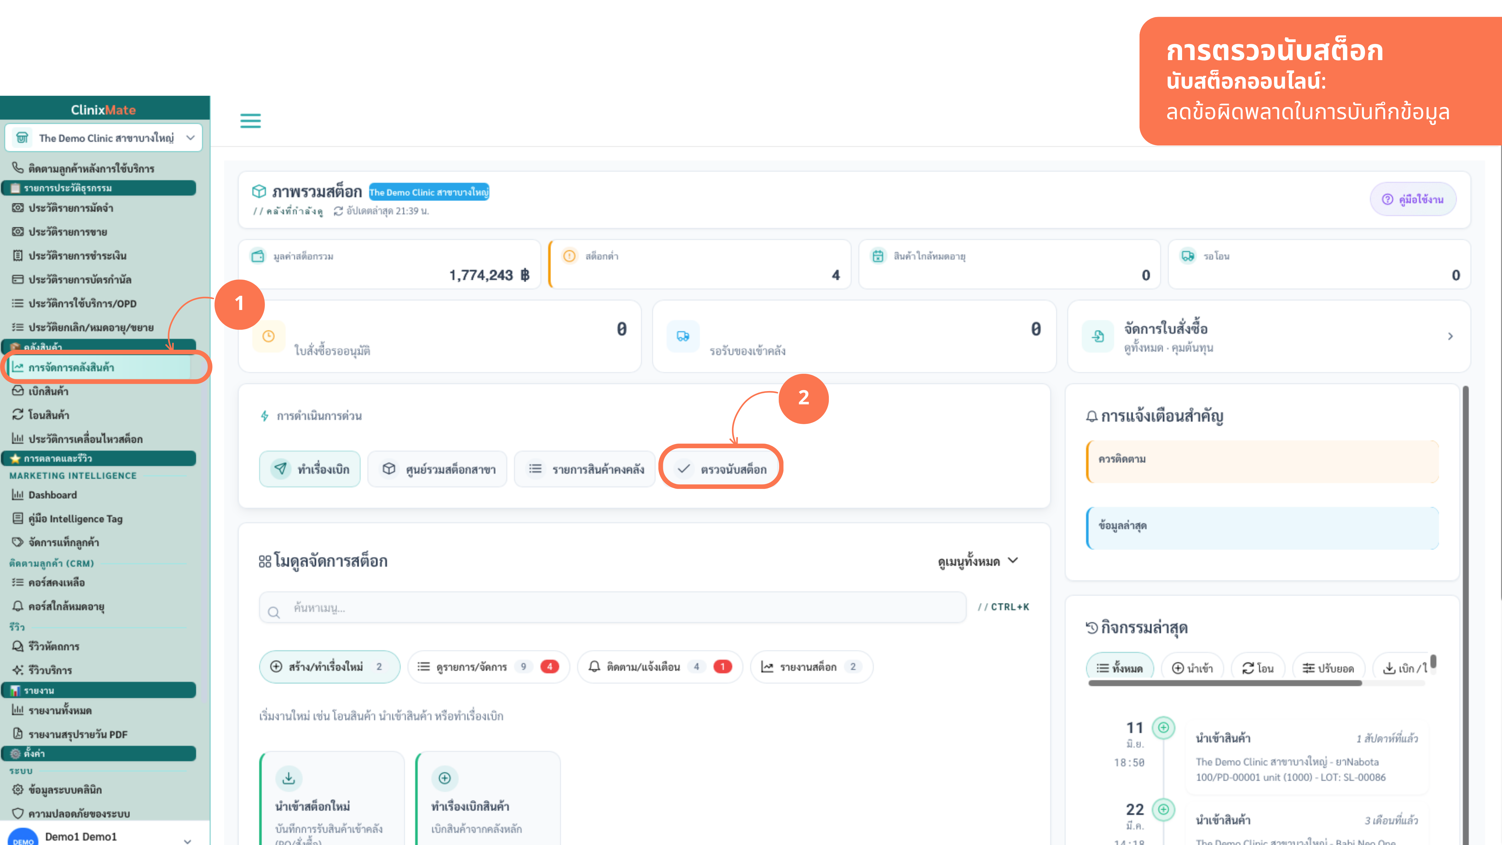
Task: Click the store icon in the branch selector
Action: coord(22,138)
